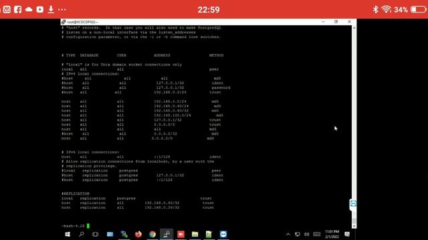This screenshot has width=428, height=240.
Task: Open the blue mail app in taskbar
Action: [x=110, y=234]
